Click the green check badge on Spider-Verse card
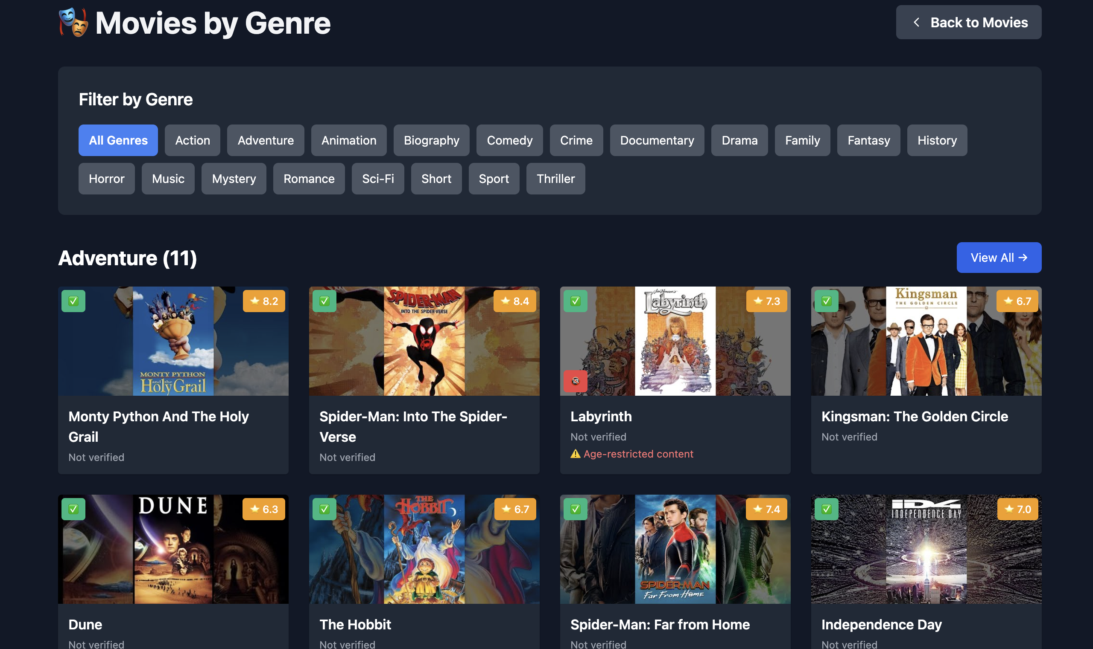This screenshot has width=1093, height=649. (324, 301)
